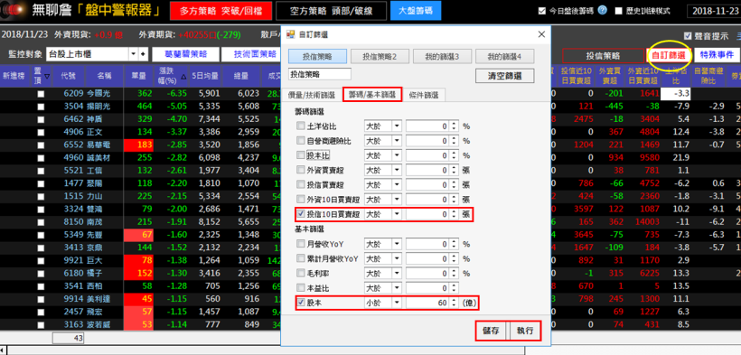This screenshot has width=741, height=355.
Task: Click the red speaker logo icon
Action: (13, 9)
